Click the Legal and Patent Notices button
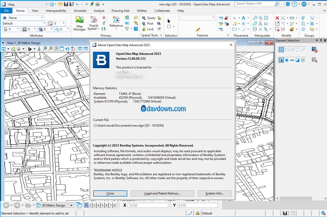 point(162,193)
